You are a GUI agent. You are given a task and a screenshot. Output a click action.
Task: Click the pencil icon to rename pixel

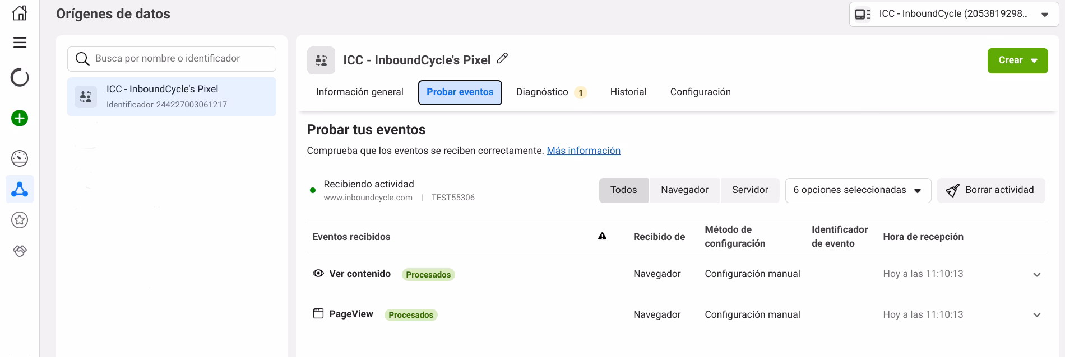503,58
